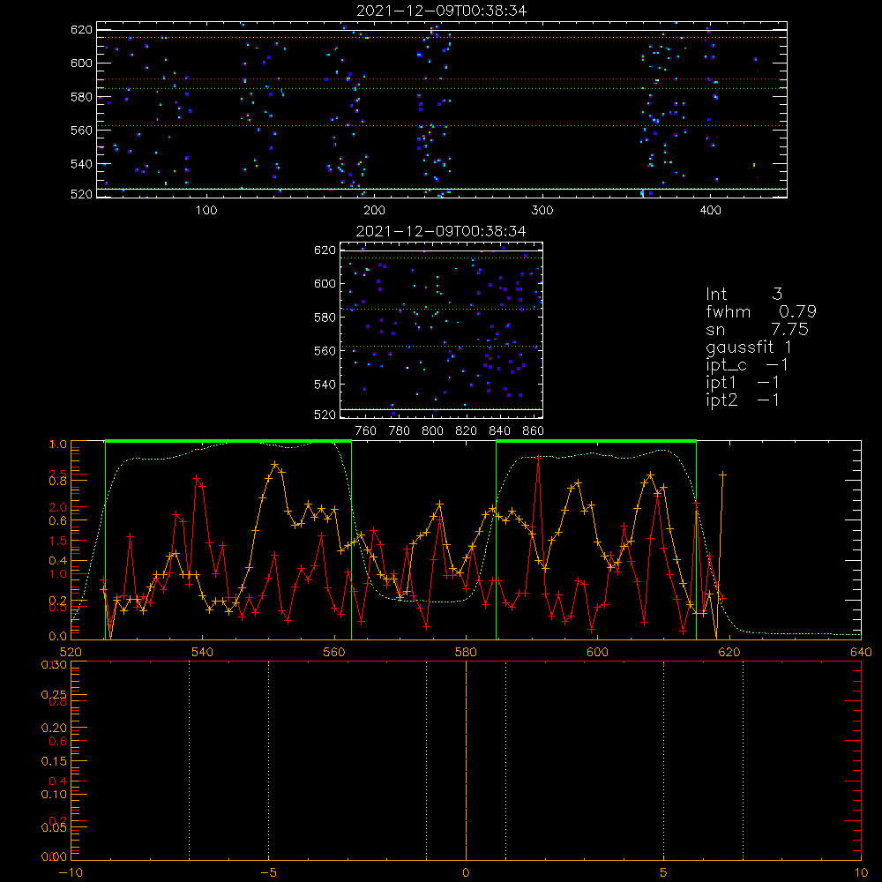The height and width of the screenshot is (882, 882).
Task: Click y-axis label 600 of the wide top image
Action: pos(81,63)
